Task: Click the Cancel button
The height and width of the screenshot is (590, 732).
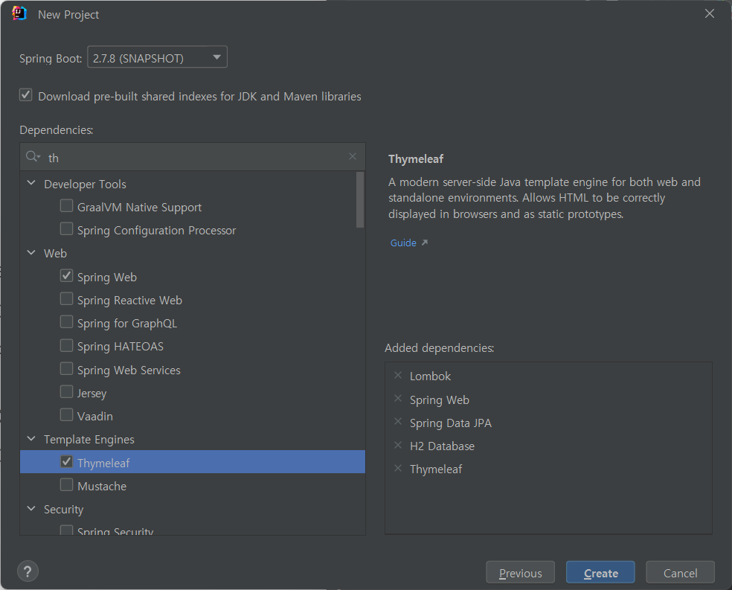Action: pyautogui.click(x=680, y=572)
